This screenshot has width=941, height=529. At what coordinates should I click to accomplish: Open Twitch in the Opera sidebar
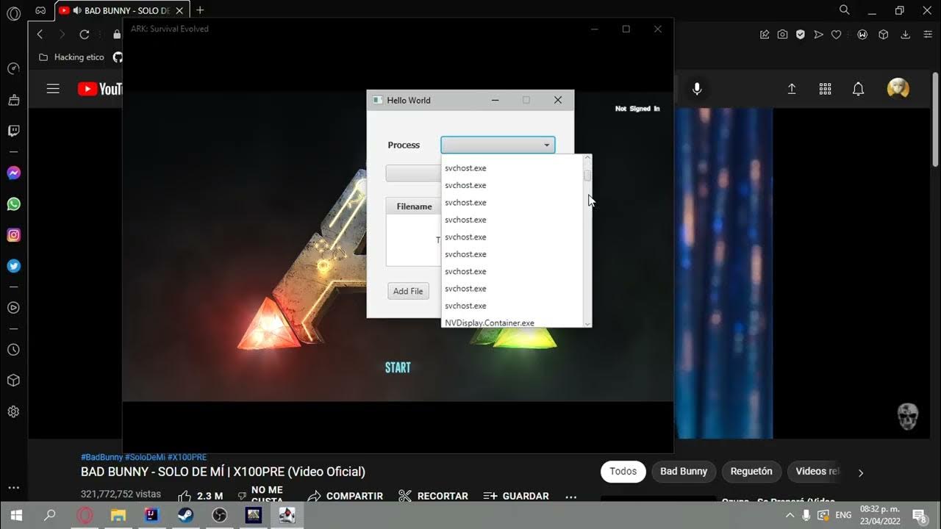13,131
